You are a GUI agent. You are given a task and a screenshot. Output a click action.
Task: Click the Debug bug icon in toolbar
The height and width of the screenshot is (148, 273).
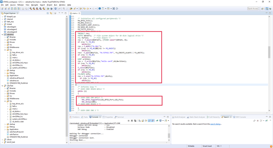[51, 8]
